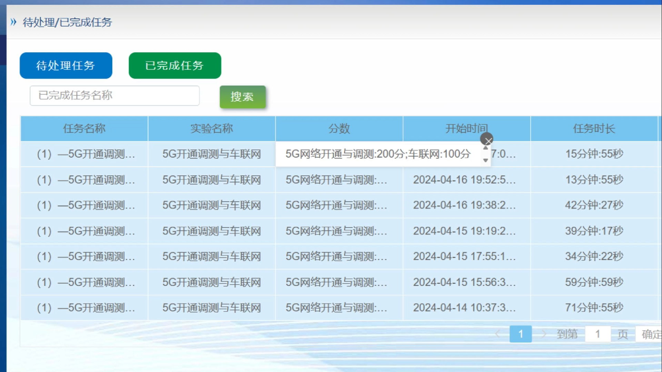
Task: Click the 开始时间 column header
Action: coord(467,128)
